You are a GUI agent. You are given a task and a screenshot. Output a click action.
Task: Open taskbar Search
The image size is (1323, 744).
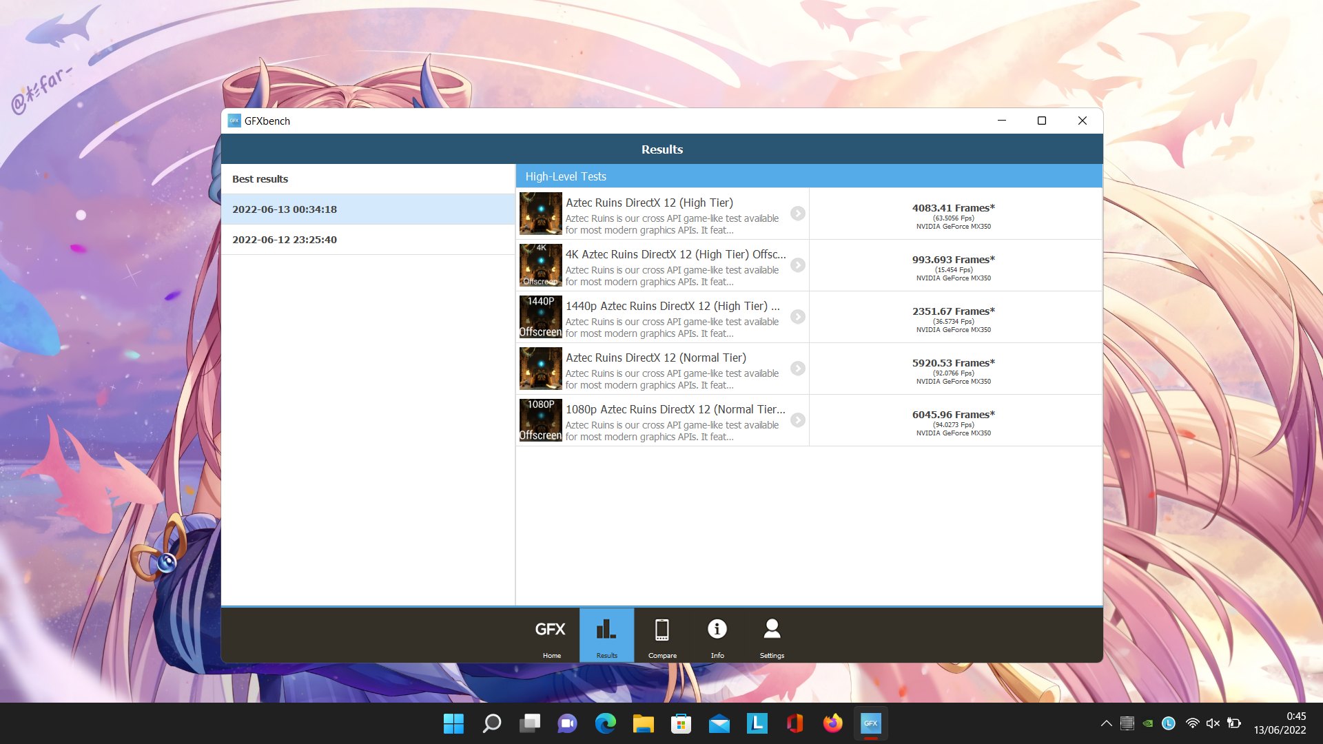(492, 723)
